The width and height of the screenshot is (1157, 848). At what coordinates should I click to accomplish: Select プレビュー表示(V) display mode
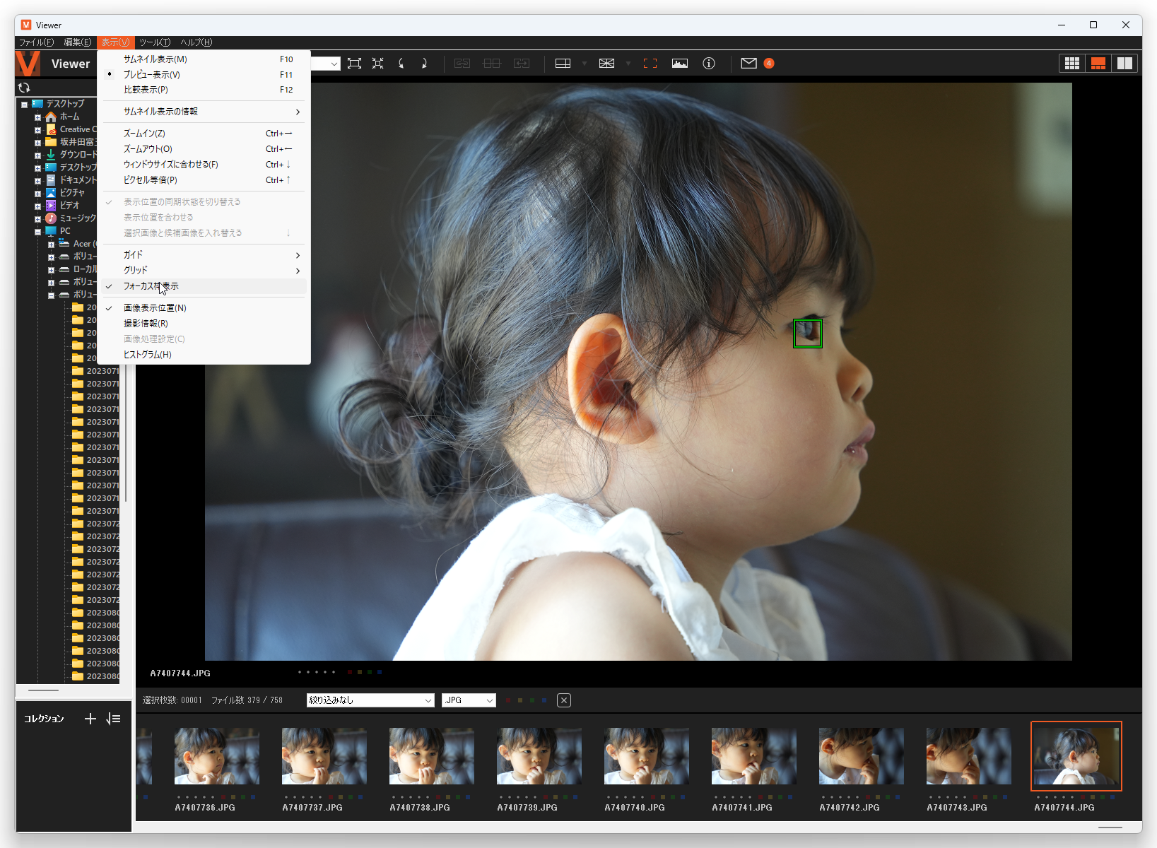pyautogui.click(x=152, y=75)
